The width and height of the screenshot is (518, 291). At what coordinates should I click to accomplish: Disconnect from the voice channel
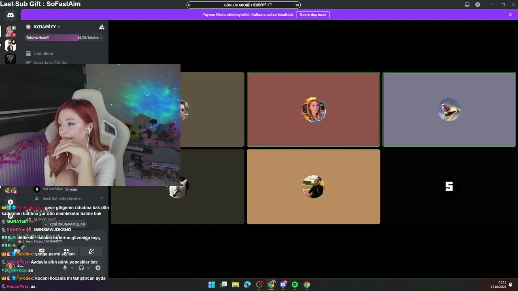click(98, 239)
